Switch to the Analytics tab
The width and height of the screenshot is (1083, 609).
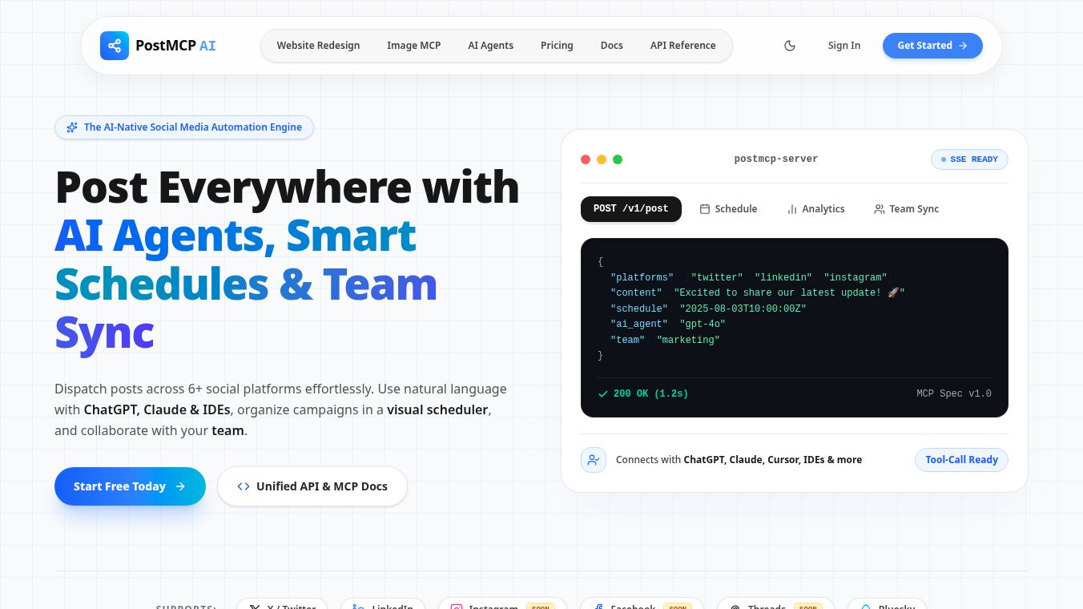815,209
